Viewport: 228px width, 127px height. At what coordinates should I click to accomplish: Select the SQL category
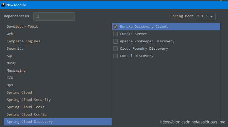[x=58, y=56]
